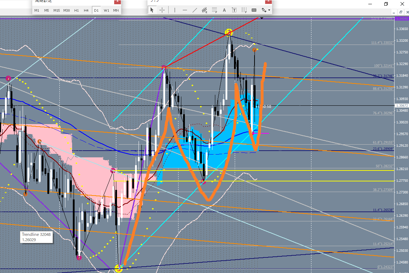The height and width of the screenshot is (273, 409).
Task: Choose the text 'A' tool
Action: pyautogui.click(x=224, y=10)
